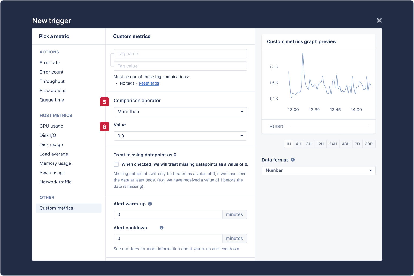Click the Markers line under the graph
414x276 pixels.
coord(329,126)
